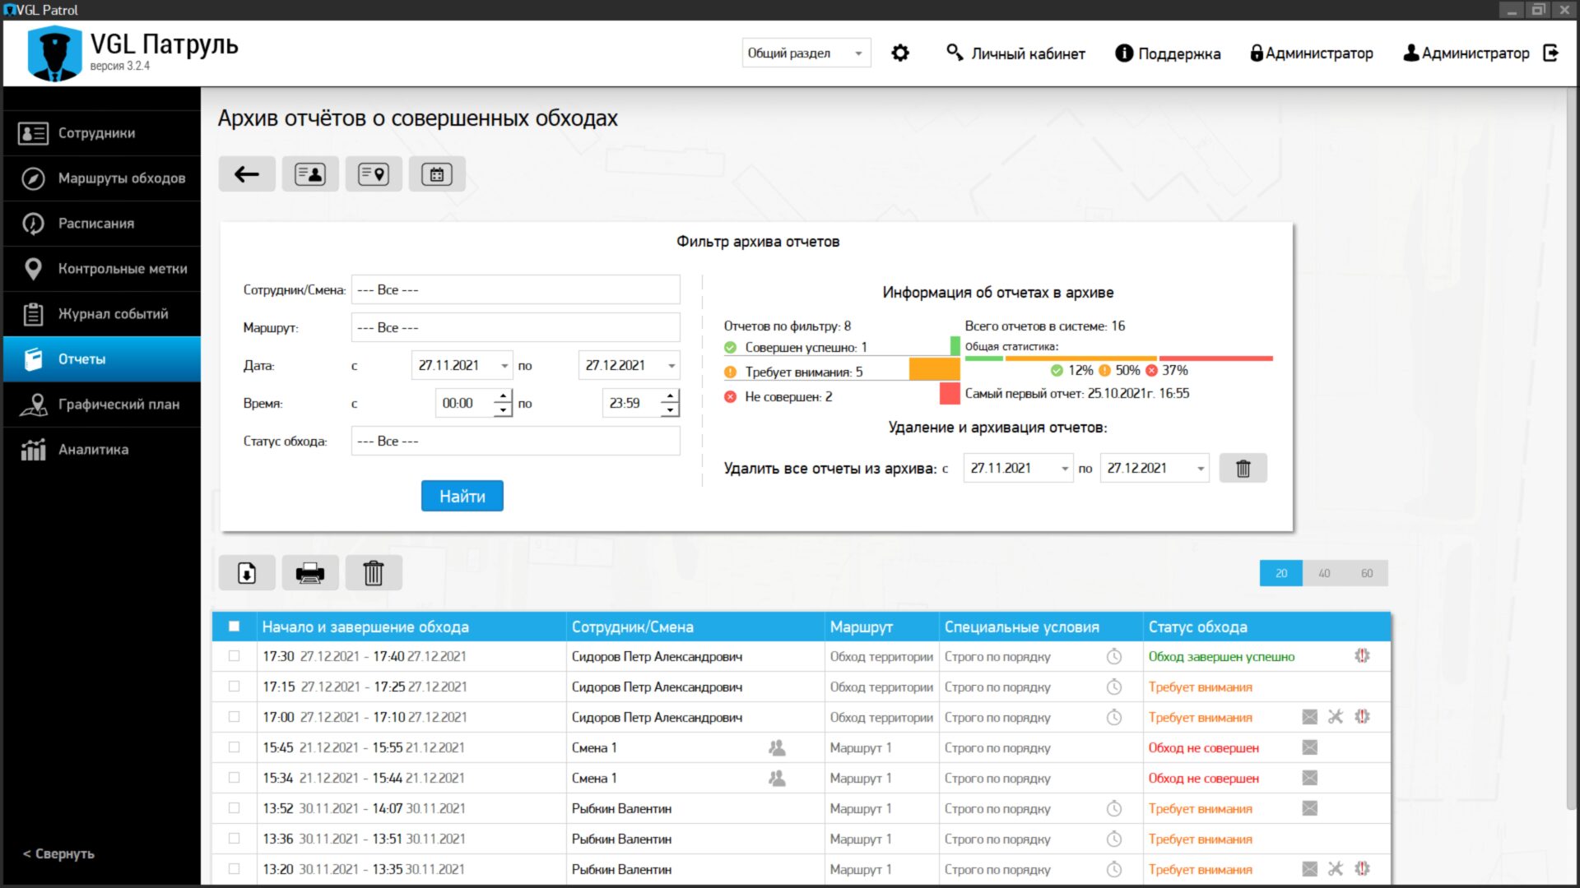Open Контрольные метки in the sidebar
Image resolution: width=1580 pixels, height=888 pixels.
click(102, 269)
